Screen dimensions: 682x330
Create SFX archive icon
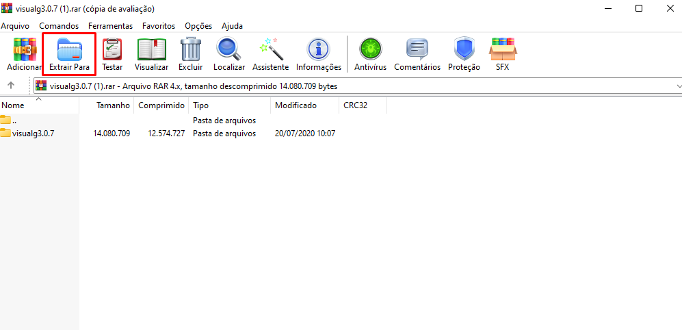502,49
